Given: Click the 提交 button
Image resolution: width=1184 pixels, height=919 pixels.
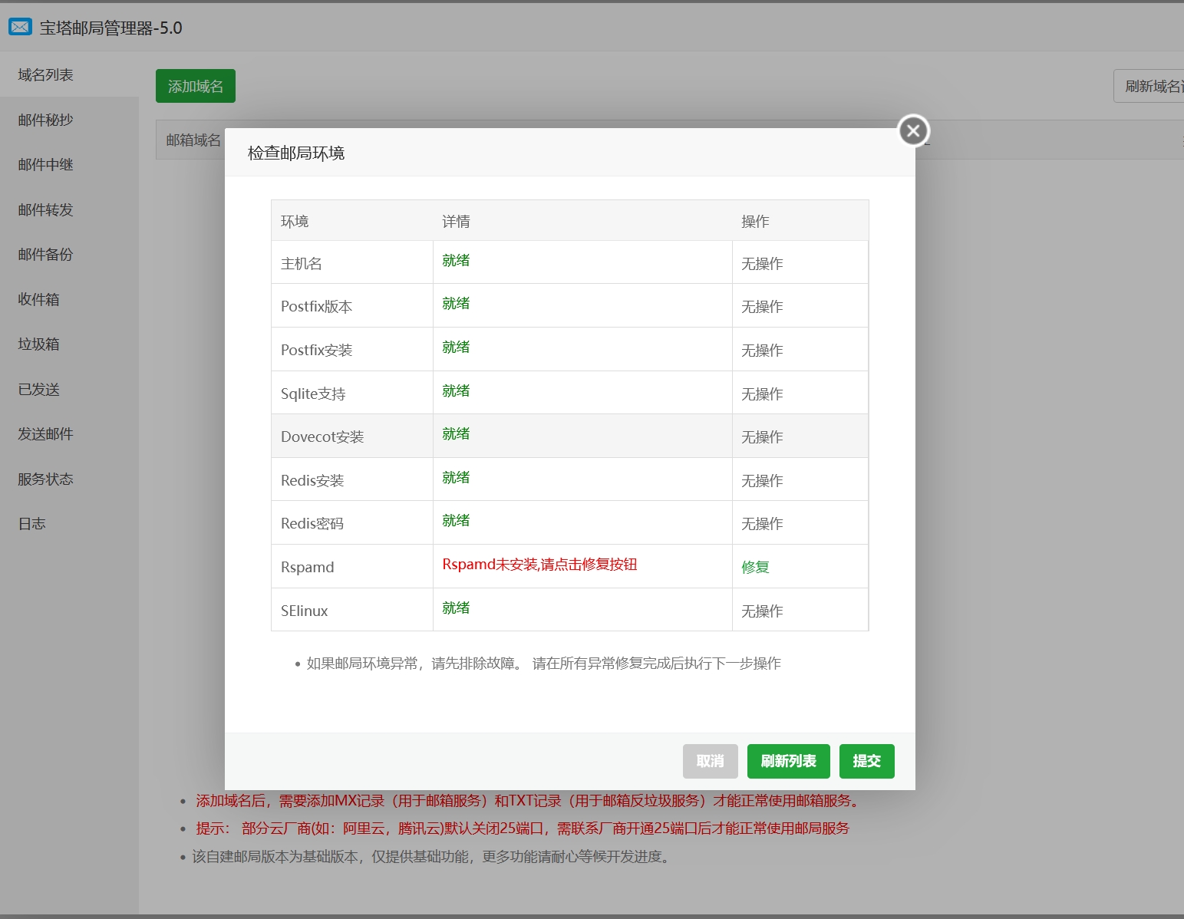Looking at the screenshot, I should point(866,761).
